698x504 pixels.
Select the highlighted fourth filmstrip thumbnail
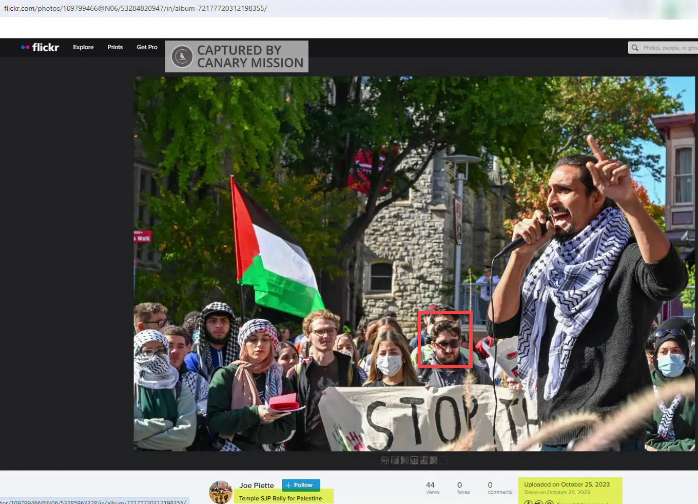pyautogui.click(x=414, y=460)
